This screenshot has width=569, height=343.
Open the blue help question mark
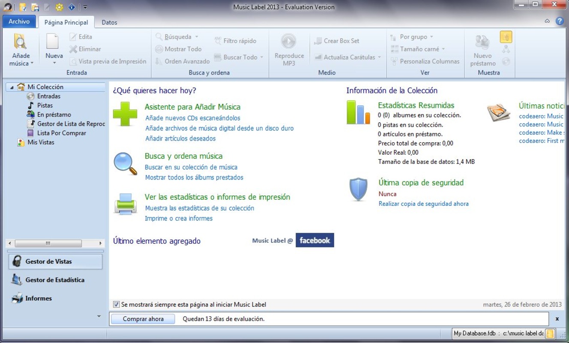[560, 21]
